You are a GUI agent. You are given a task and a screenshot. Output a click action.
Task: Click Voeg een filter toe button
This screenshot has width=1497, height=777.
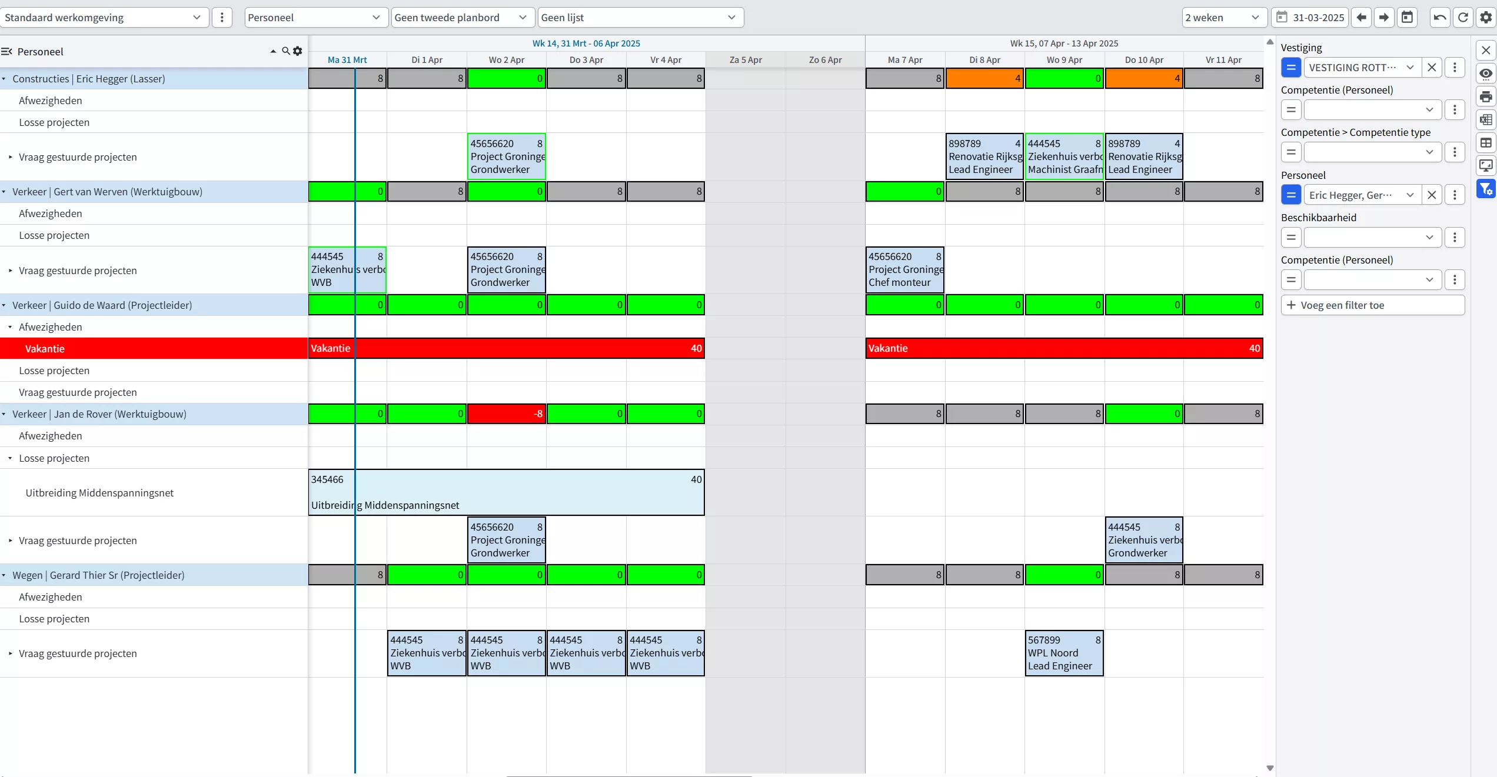point(1372,305)
